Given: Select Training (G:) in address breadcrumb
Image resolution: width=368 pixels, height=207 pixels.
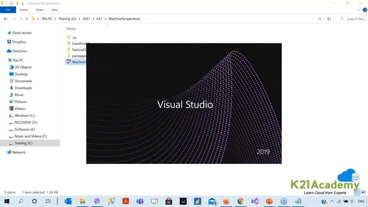Looking at the screenshot, I should tap(67, 19).
